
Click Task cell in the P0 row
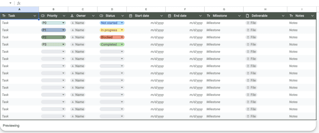pyautogui.click(x=20, y=23)
